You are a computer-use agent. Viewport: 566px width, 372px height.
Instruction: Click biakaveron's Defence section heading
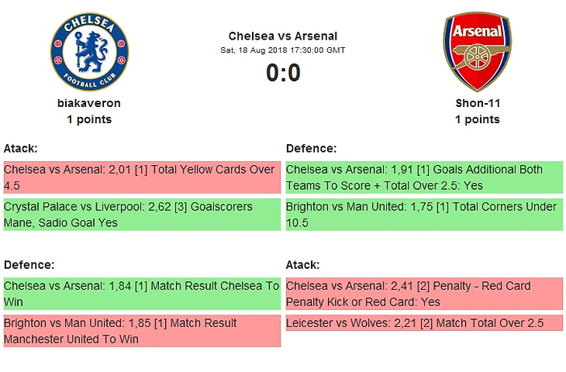tap(29, 264)
